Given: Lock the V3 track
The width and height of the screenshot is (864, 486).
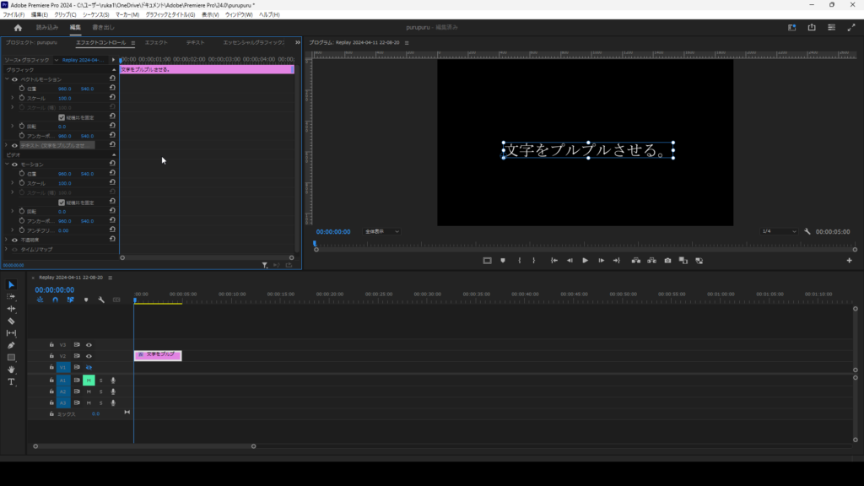Looking at the screenshot, I should coord(51,345).
